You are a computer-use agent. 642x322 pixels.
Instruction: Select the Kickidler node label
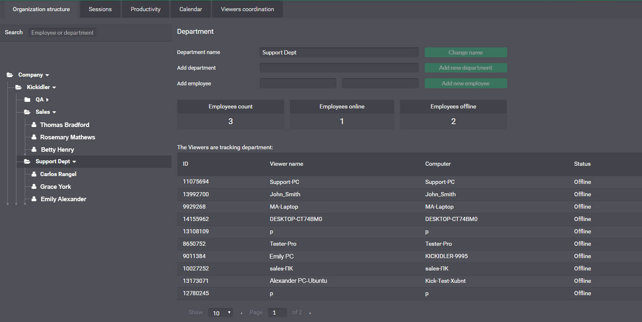(38, 87)
